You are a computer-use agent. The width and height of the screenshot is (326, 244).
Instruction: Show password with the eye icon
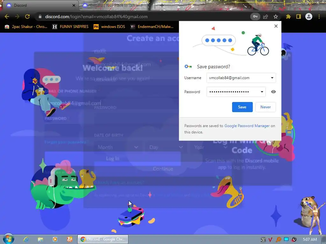(273, 92)
